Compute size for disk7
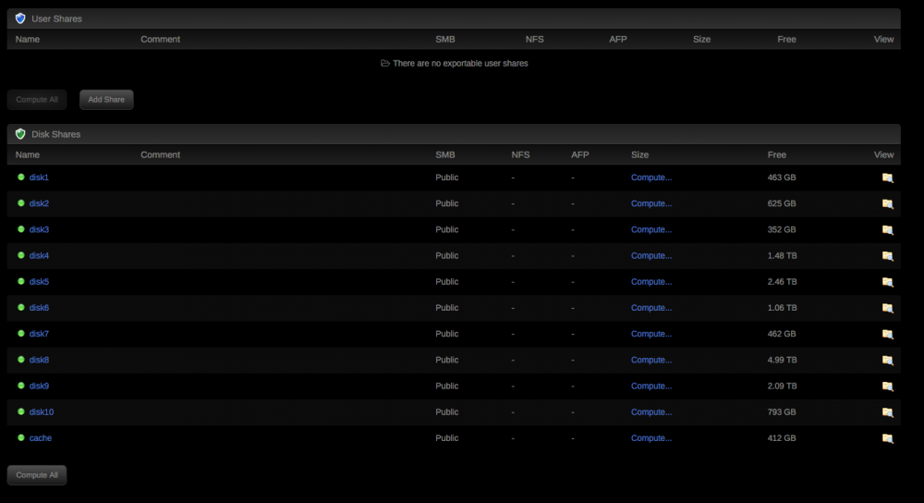The height and width of the screenshot is (503, 924). pyautogui.click(x=651, y=334)
